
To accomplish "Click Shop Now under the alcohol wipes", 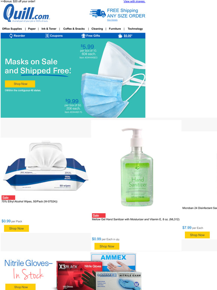I will [x=16, y=229].
